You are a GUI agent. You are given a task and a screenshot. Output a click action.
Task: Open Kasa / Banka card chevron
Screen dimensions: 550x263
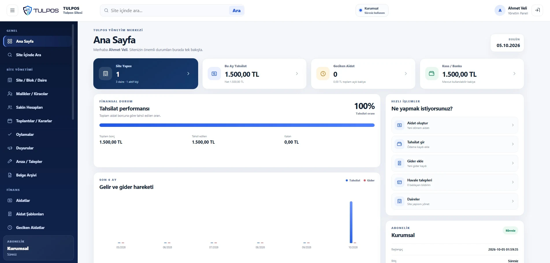click(514, 74)
